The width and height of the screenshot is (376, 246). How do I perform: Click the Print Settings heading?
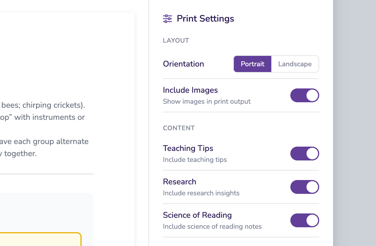[x=205, y=19]
